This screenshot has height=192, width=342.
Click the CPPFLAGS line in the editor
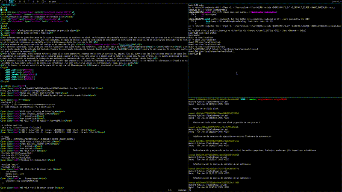[x=38, y=140]
